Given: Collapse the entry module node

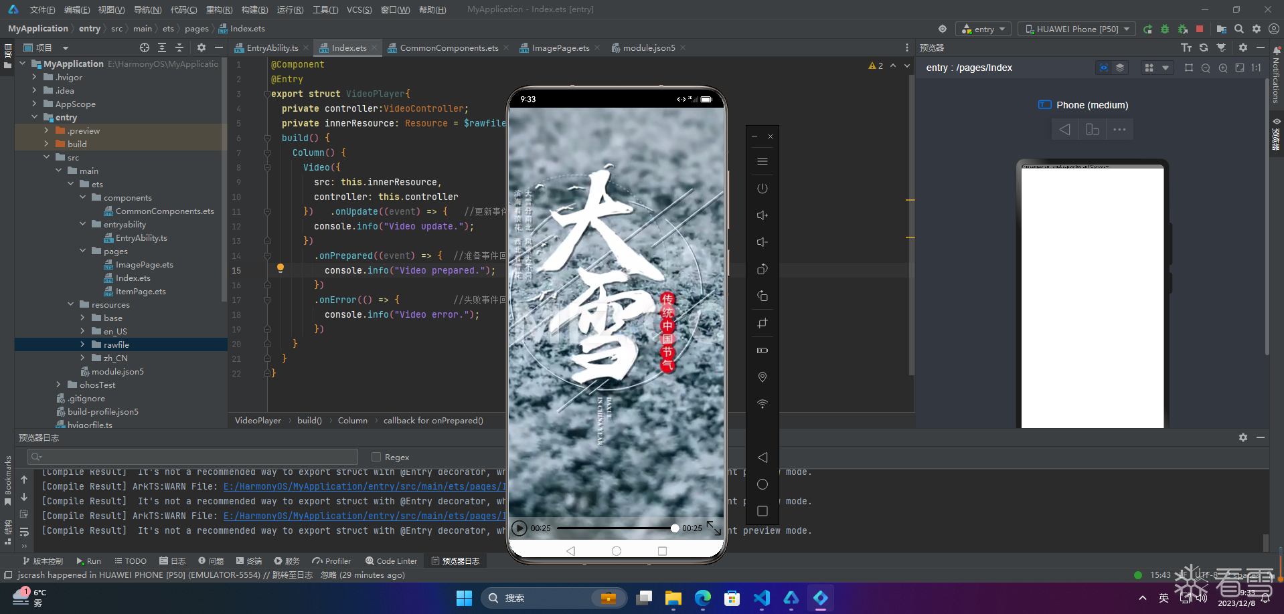Looking at the screenshot, I should tap(34, 118).
